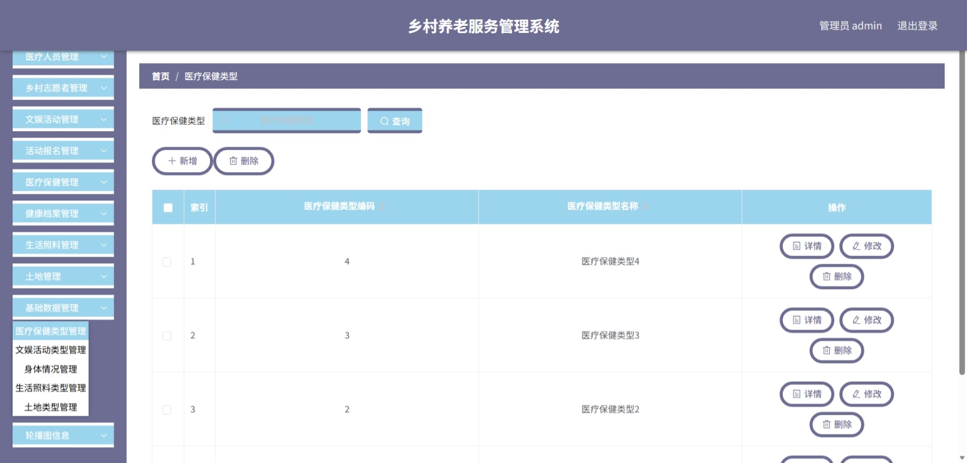Image resolution: width=967 pixels, height=463 pixels.
Task: Select 生活照料类型管理 submenu item
Action: point(50,388)
